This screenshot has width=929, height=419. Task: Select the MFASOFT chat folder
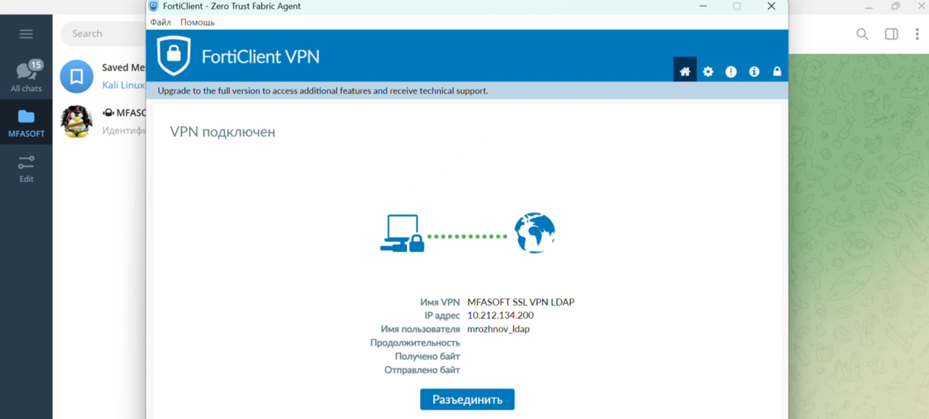(x=26, y=122)
